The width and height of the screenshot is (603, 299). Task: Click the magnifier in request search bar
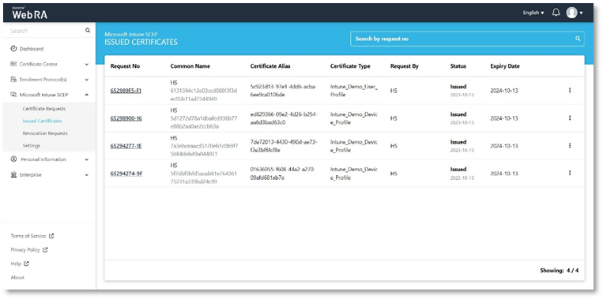(577, 39)
